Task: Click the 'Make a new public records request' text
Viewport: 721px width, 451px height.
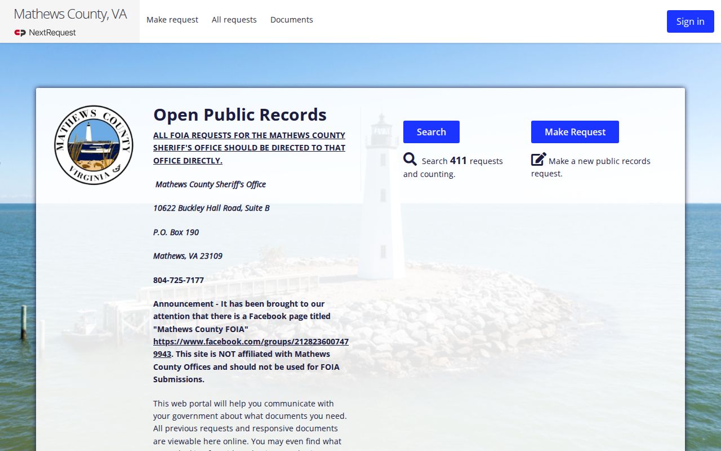Action: 590,167
